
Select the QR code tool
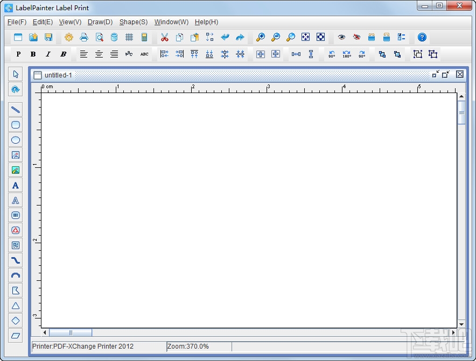(16, 245)
